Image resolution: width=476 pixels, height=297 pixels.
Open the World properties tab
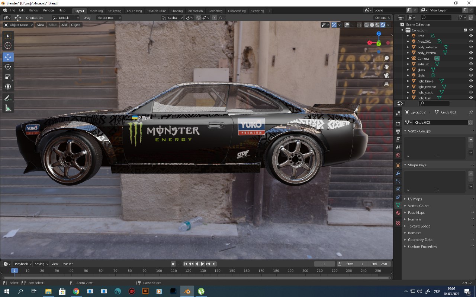[398, 156]
